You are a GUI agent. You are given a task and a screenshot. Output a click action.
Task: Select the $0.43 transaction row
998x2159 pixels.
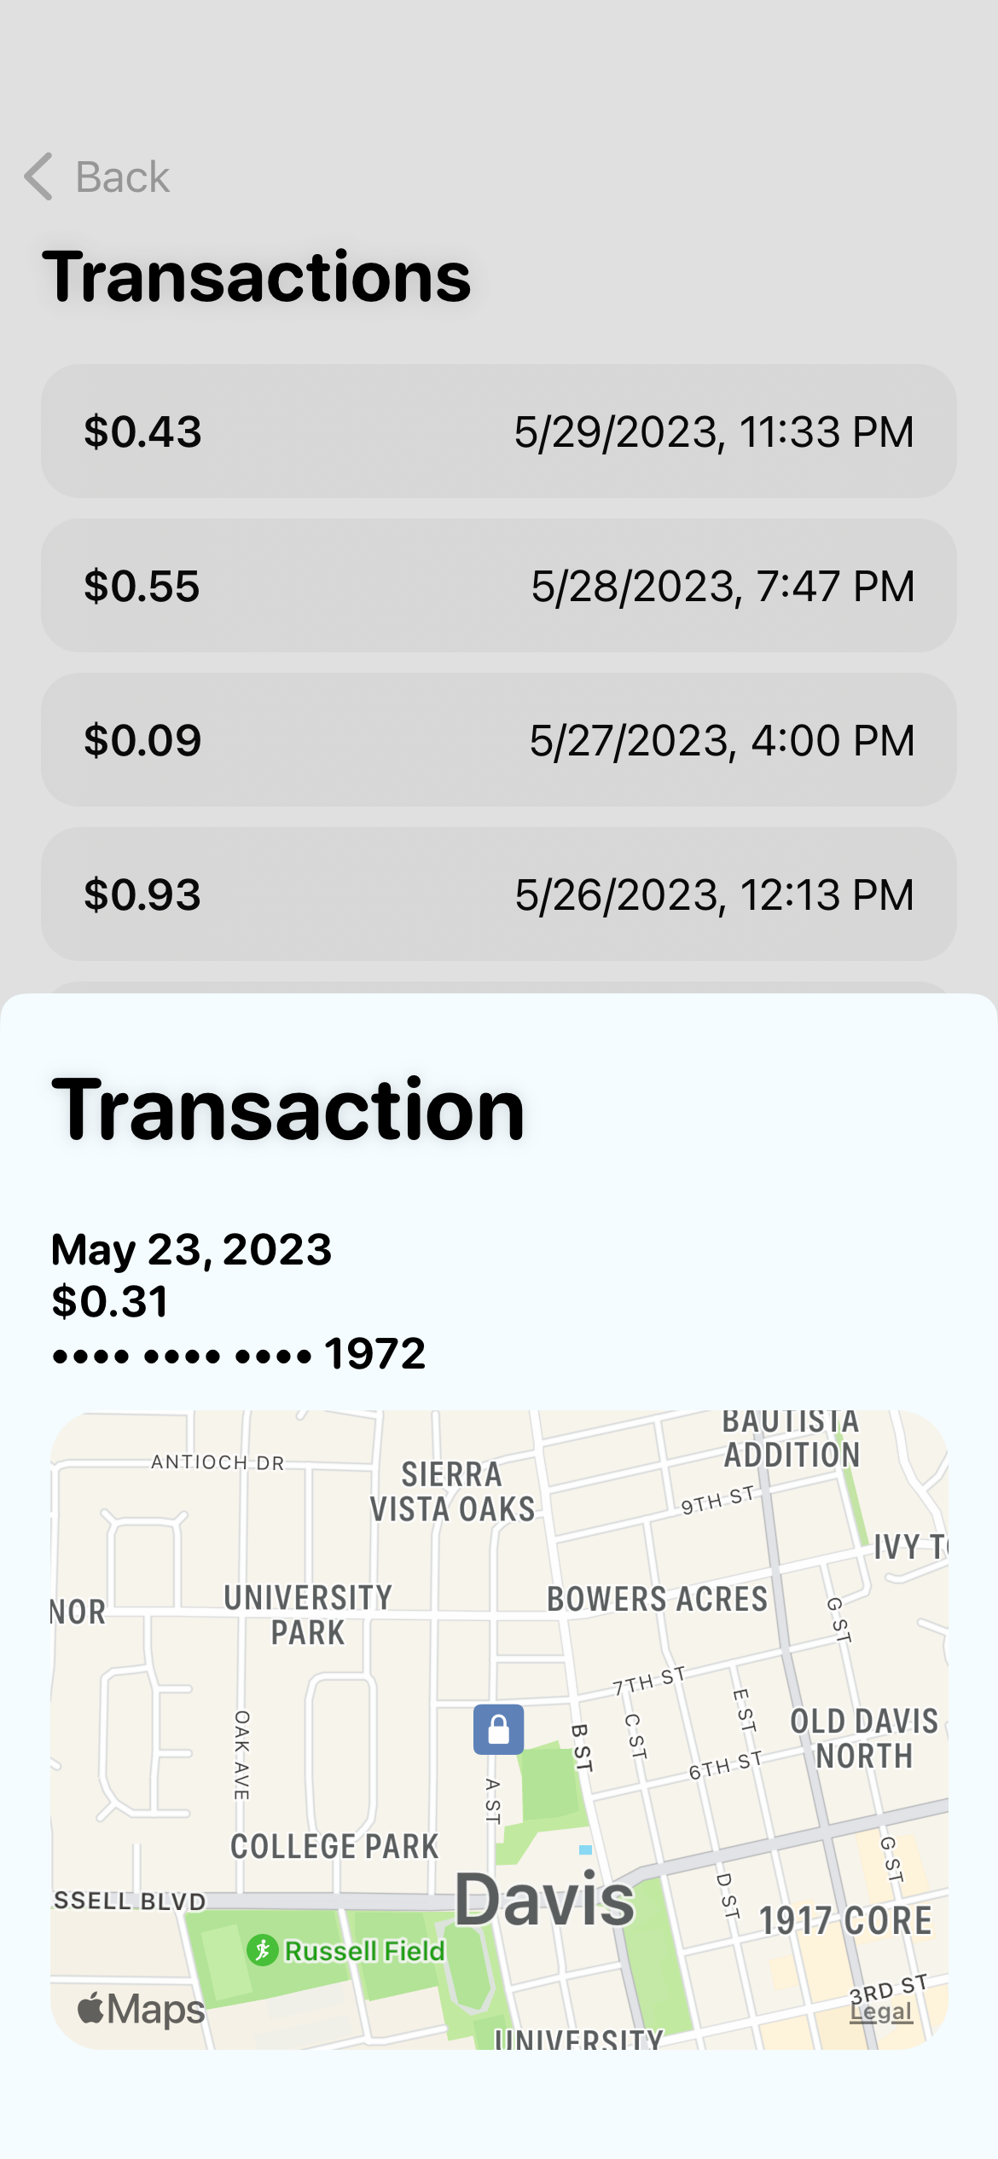pos(498,431)
